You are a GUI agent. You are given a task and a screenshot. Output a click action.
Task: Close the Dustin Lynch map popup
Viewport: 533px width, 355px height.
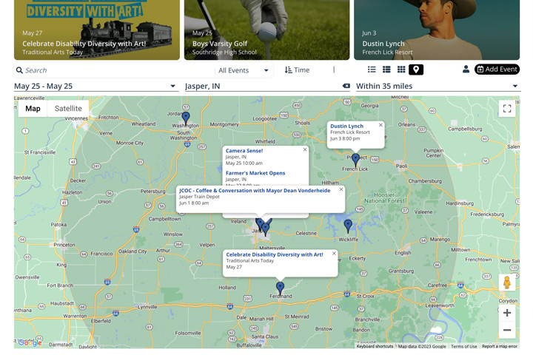(x=381, y=125)
